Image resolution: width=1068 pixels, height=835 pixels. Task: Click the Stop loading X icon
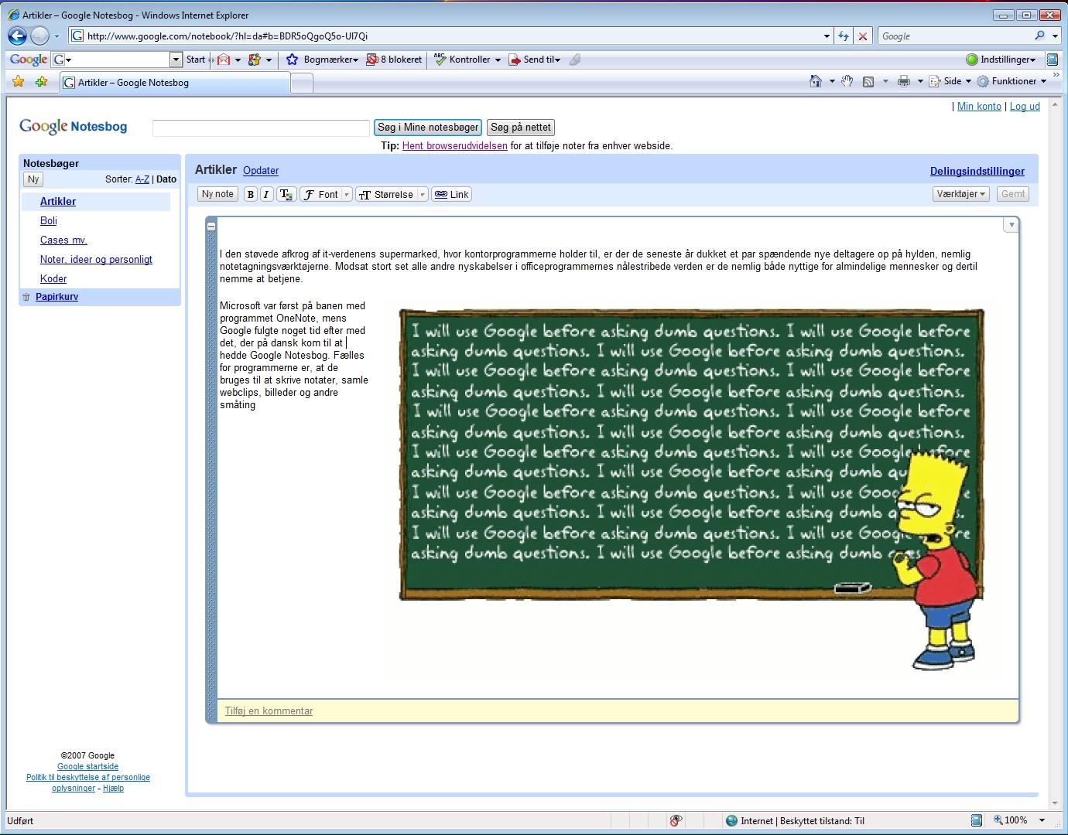(863, 36)
